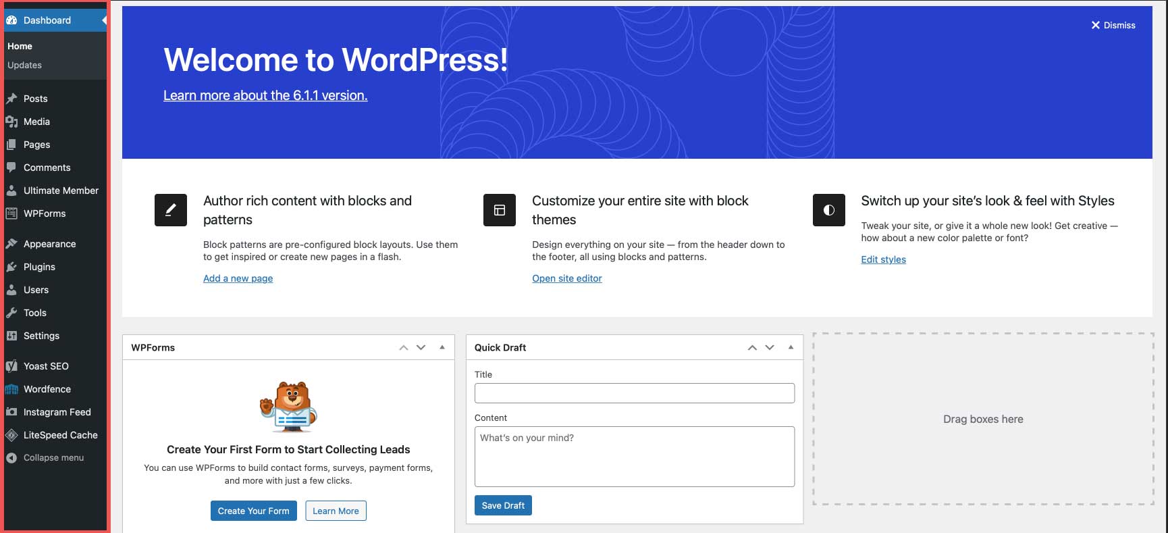Move Quick Draft widget up with chevron

(x=752, y=347)
